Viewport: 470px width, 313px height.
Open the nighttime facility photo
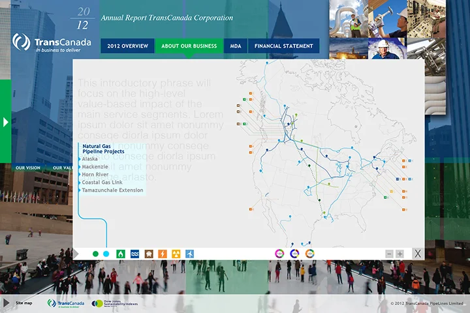(x=349, y=48)
